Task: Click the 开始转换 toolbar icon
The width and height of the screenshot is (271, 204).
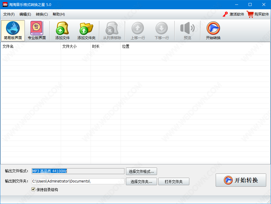Action: [213, 30]
